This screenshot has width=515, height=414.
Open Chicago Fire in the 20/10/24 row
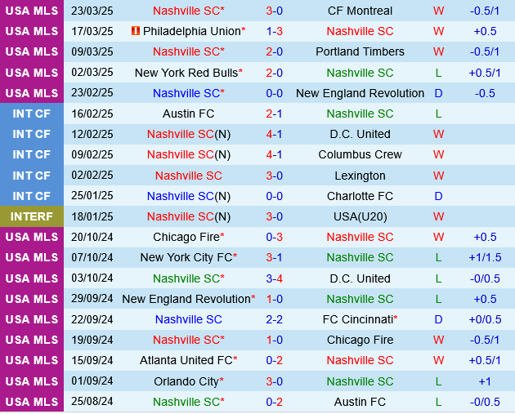pyautogui.click(x=186, y=237)
